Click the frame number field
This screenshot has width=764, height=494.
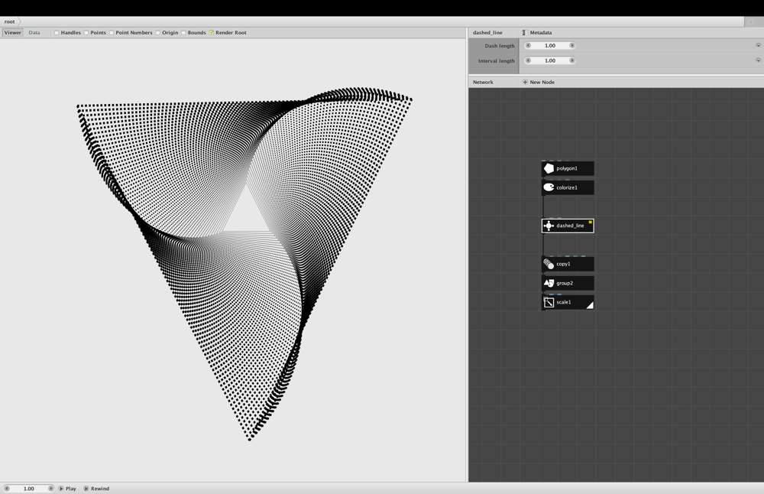(x=29, y=488)
